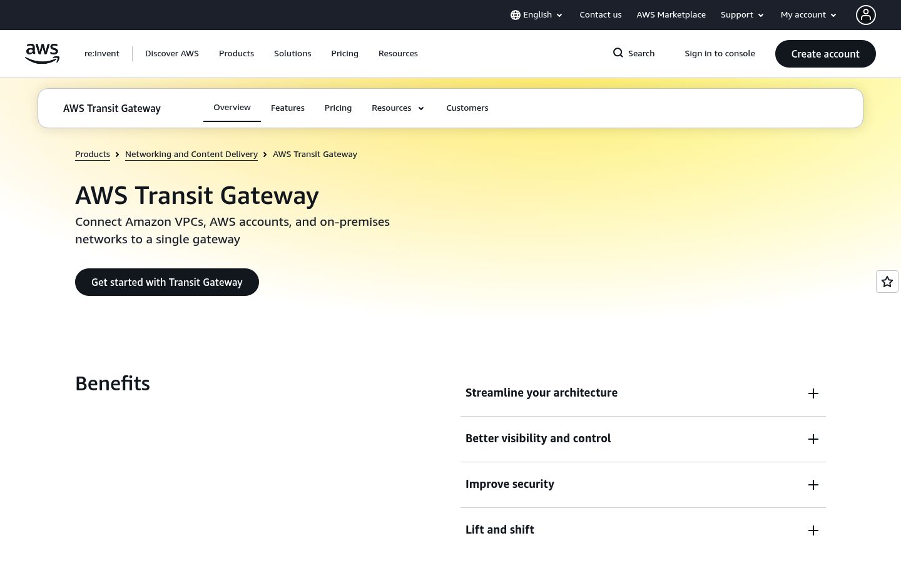The height and width of the screenshot is (563, 901).
Task: Open the English language dropdown
Action: point(537,15)
